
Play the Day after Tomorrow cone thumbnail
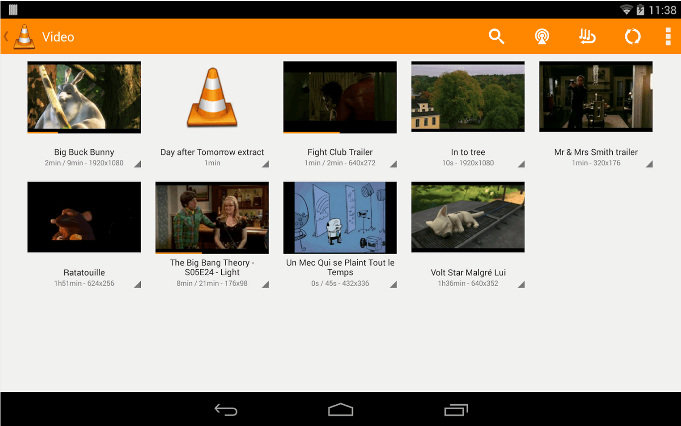tap(212, 97)
